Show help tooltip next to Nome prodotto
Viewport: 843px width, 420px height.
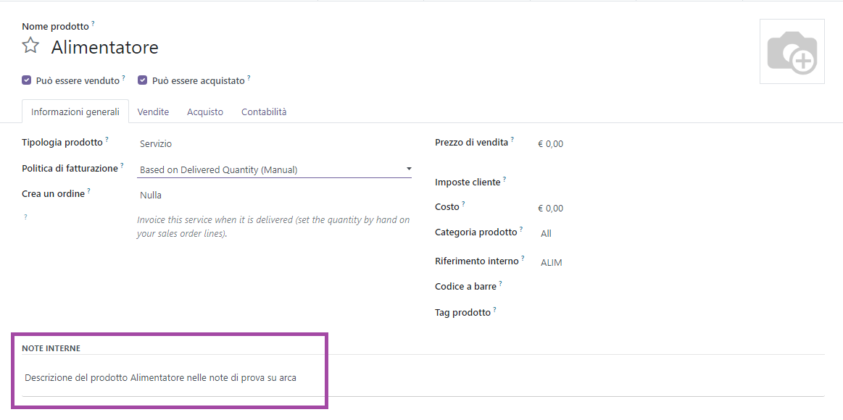click(x=93, y=24)
